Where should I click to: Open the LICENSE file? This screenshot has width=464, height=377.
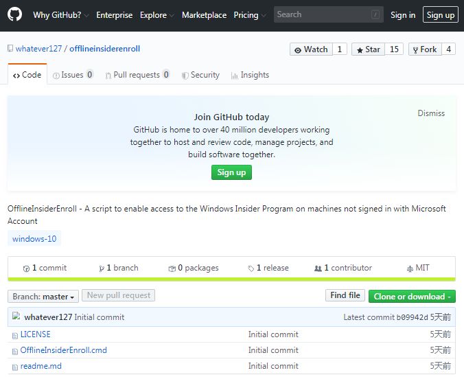(36, 334)
